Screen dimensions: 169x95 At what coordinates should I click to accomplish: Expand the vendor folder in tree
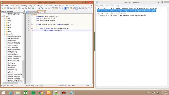click(4, 34)
